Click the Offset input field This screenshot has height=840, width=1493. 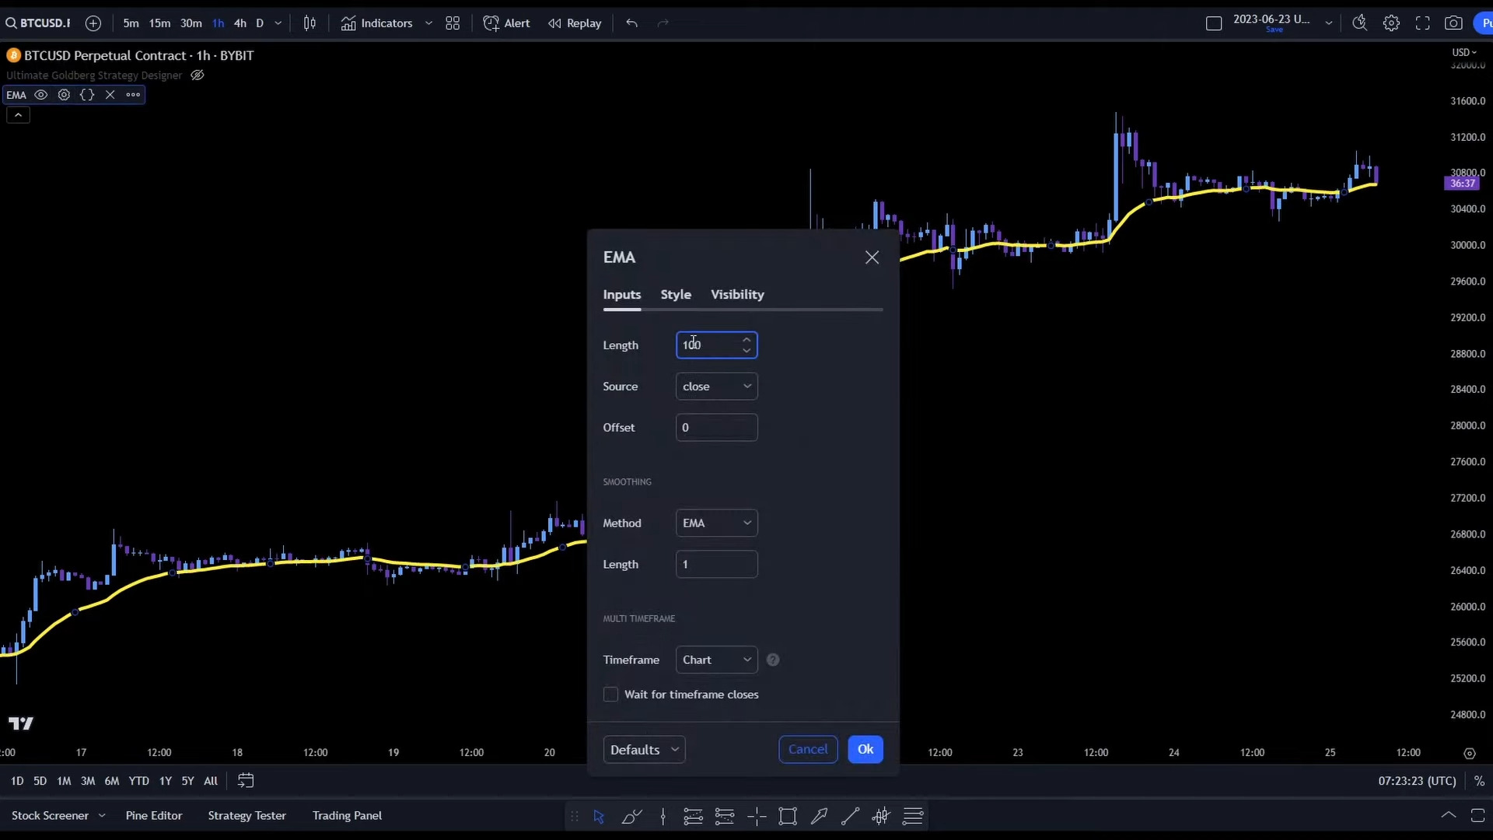(x=716, y=428)
